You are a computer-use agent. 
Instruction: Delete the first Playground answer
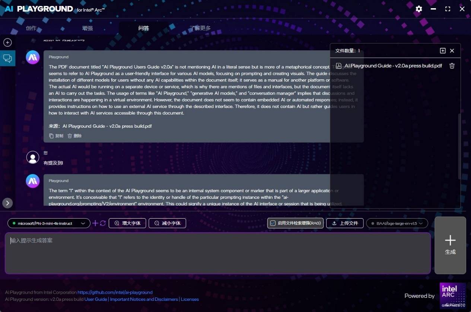point(74,136)
